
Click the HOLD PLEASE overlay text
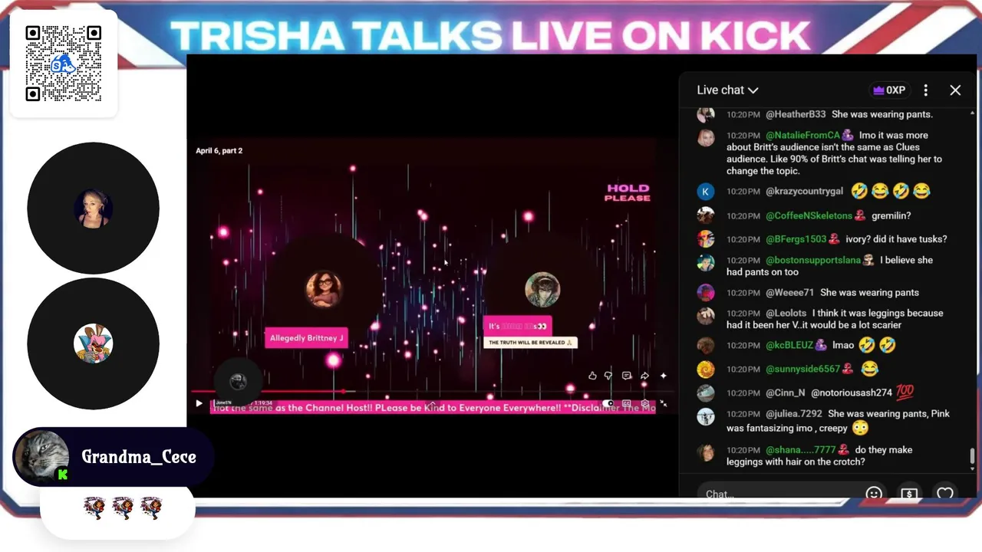[x=628, y=192]
